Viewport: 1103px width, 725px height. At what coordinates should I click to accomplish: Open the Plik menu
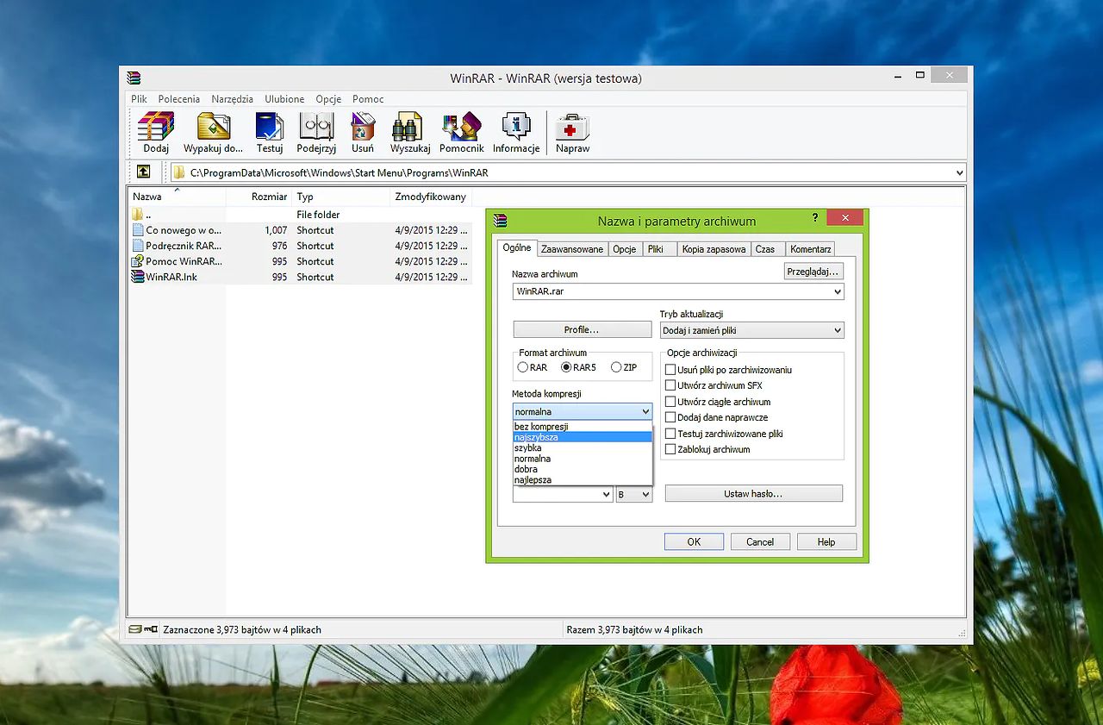coord(140,99)
